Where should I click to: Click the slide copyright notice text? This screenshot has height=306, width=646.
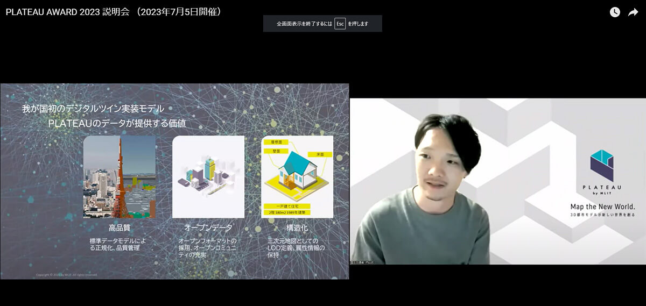click(67, 274)
